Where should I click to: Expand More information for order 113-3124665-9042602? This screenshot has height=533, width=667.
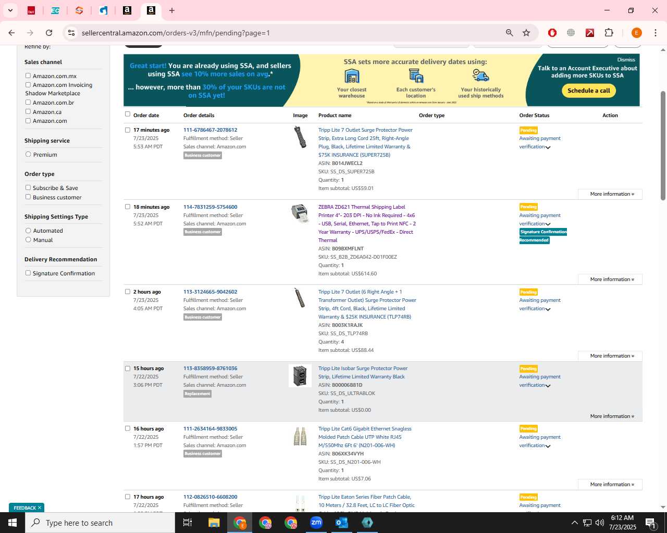click(x=610, y=356)
